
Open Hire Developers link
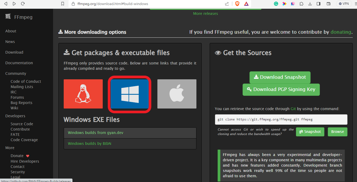pyautogui.click(x=25, y=161)
